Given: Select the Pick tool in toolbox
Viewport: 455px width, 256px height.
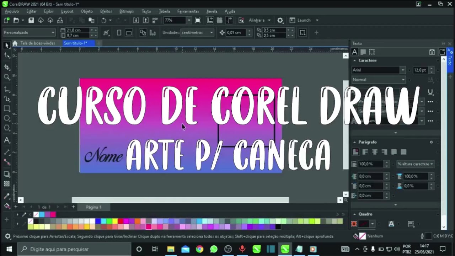Looking at the screenshot, I should pyautogui.click(x=7, y=45).
